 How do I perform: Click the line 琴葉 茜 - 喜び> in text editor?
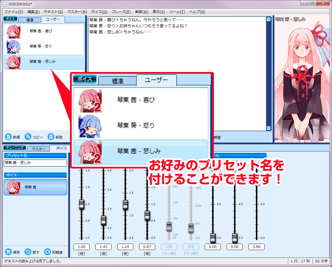click(x=136, y=20)
